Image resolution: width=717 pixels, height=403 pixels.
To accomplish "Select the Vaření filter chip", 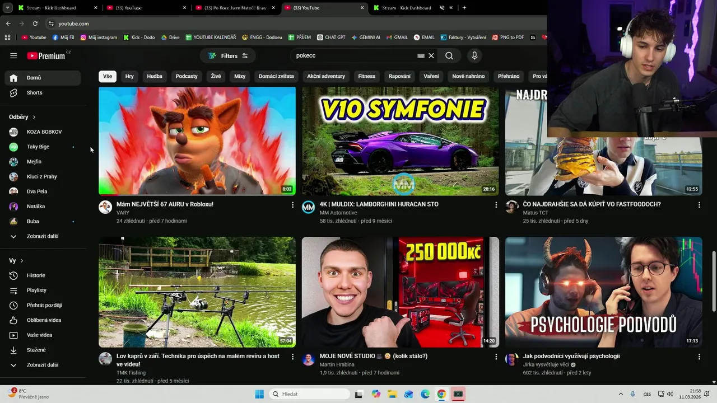I will tap(431, 76).
